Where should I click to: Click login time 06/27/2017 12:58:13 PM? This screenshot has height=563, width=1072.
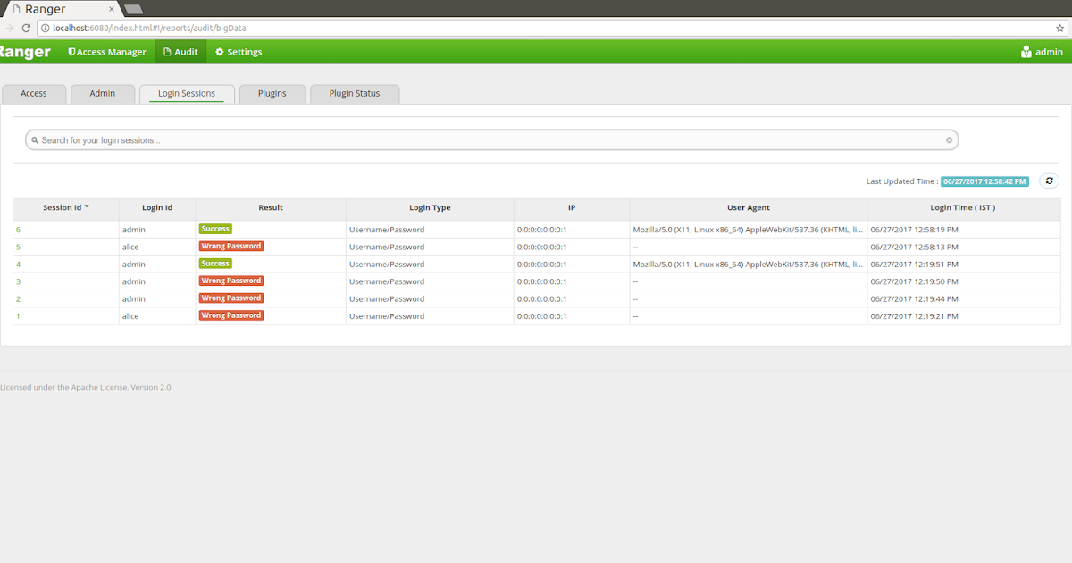point(914,247)
